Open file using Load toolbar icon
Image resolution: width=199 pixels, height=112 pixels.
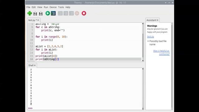pyautogui.click(x=35, y=13)
